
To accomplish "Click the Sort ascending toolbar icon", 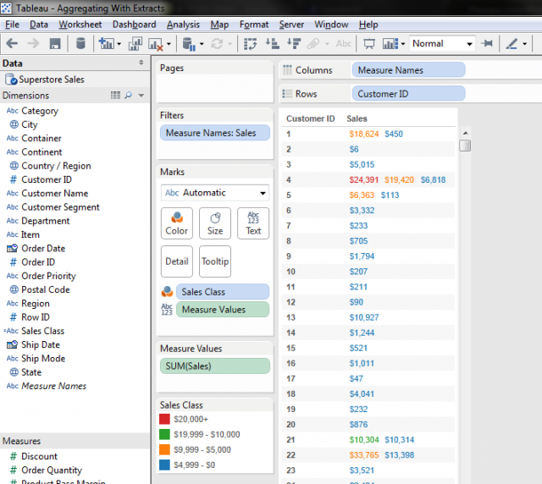I will [273, 43].
